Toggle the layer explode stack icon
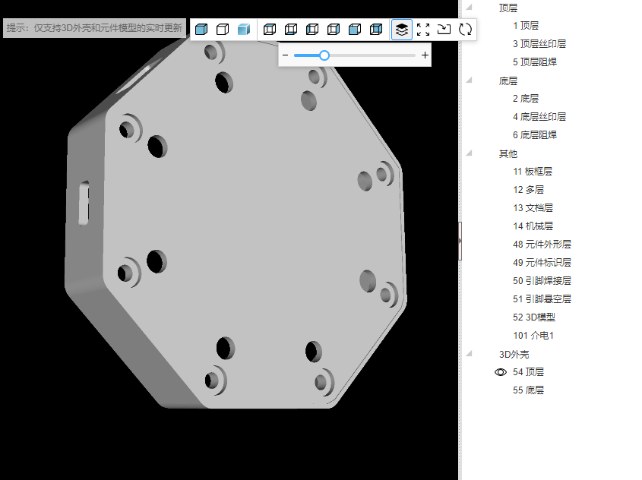 click(x=402, y=30)
